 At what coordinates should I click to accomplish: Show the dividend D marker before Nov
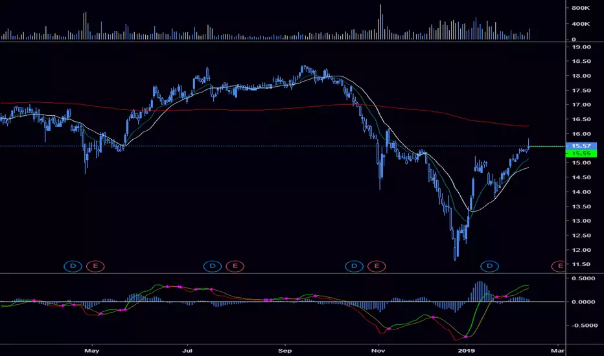coord(354,266)
